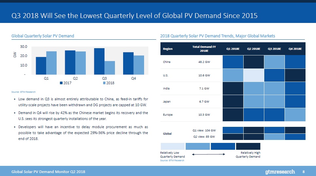Click the Q1 2018 light blue bar
This screenshot has width=316, height=176.
point(51,63)
